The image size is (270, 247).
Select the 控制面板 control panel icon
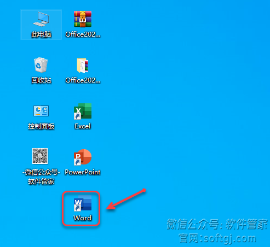tap(41, 111)
